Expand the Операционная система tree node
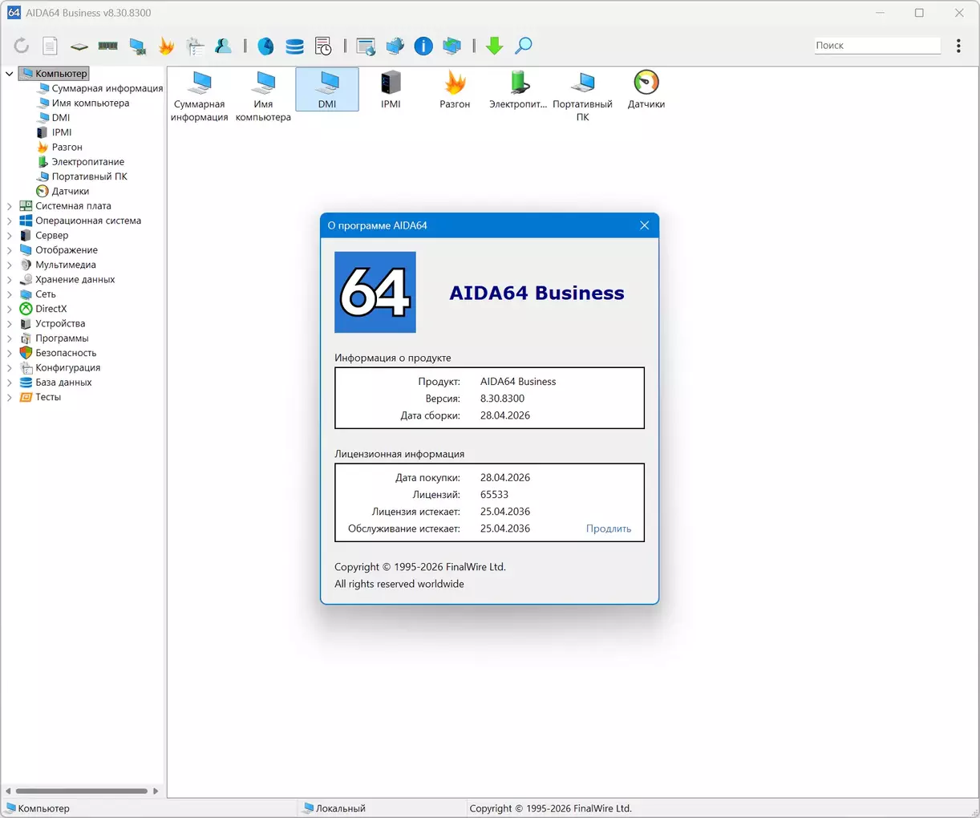 (10, 221)
